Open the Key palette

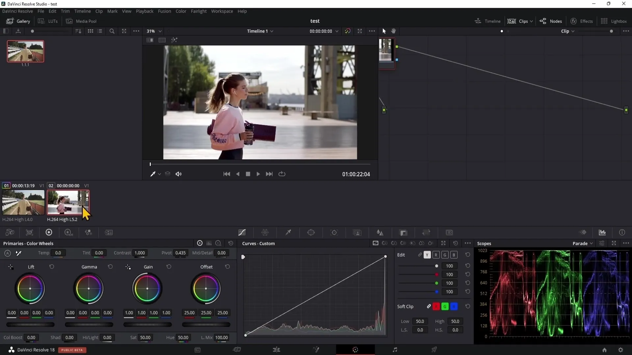403,232
